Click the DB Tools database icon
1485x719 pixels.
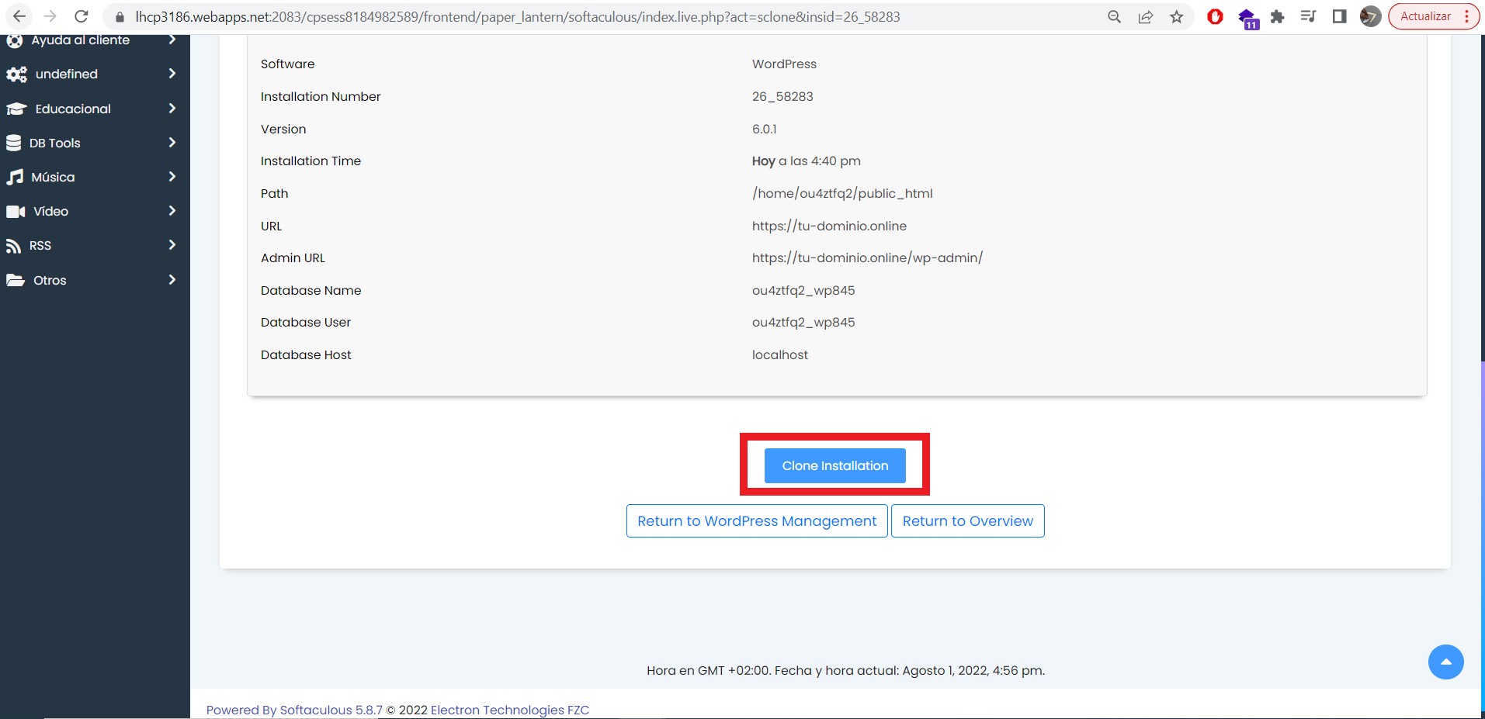[x=13, y=143]
